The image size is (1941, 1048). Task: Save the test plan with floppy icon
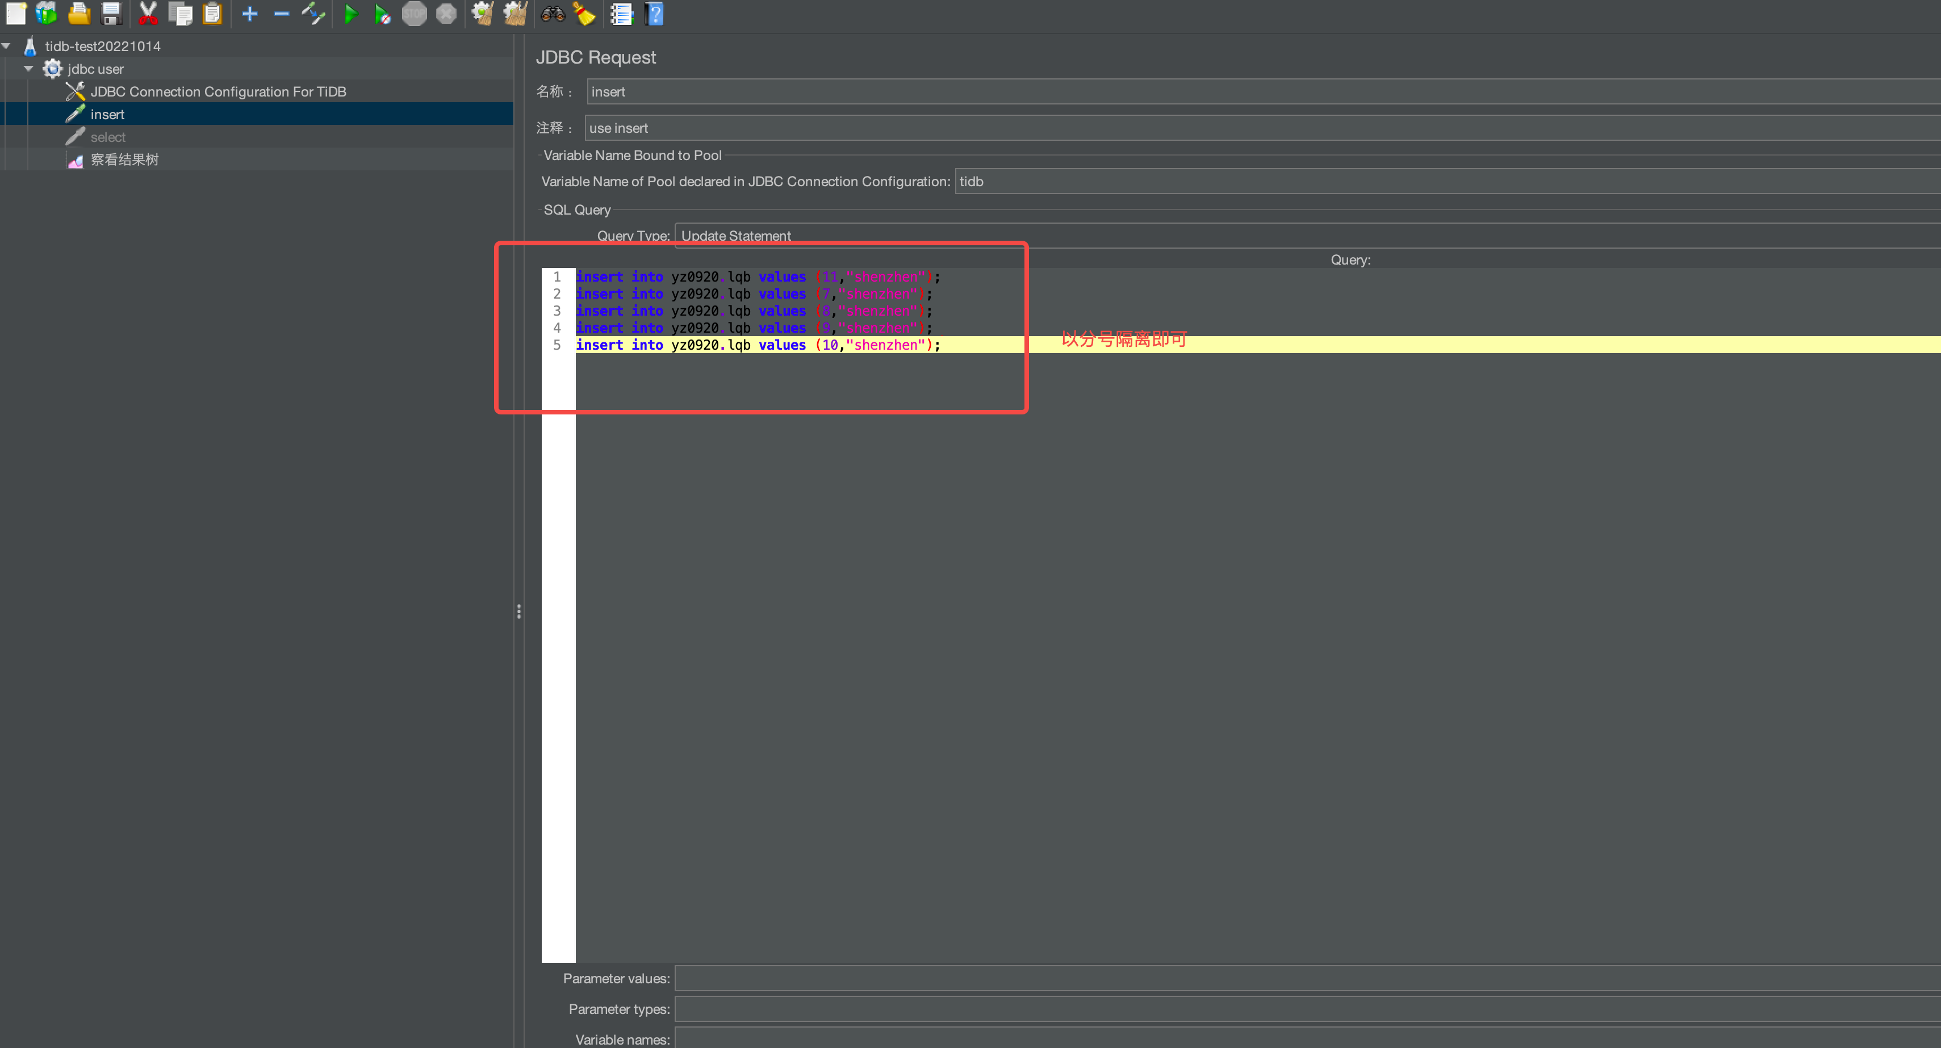[x=111, y=13]
